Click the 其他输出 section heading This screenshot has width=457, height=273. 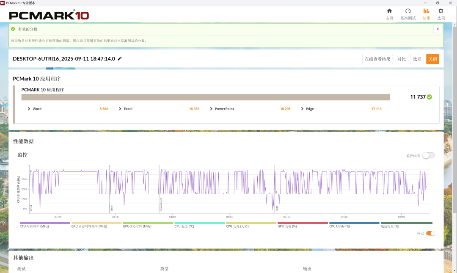(23, 258)
